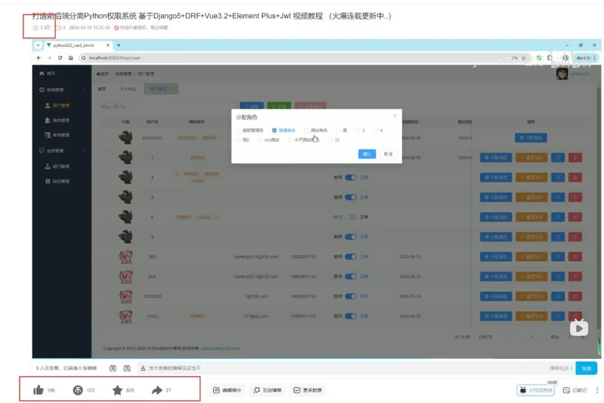Click the browser forward arrow
604x403 pixels.
point(49,58)
